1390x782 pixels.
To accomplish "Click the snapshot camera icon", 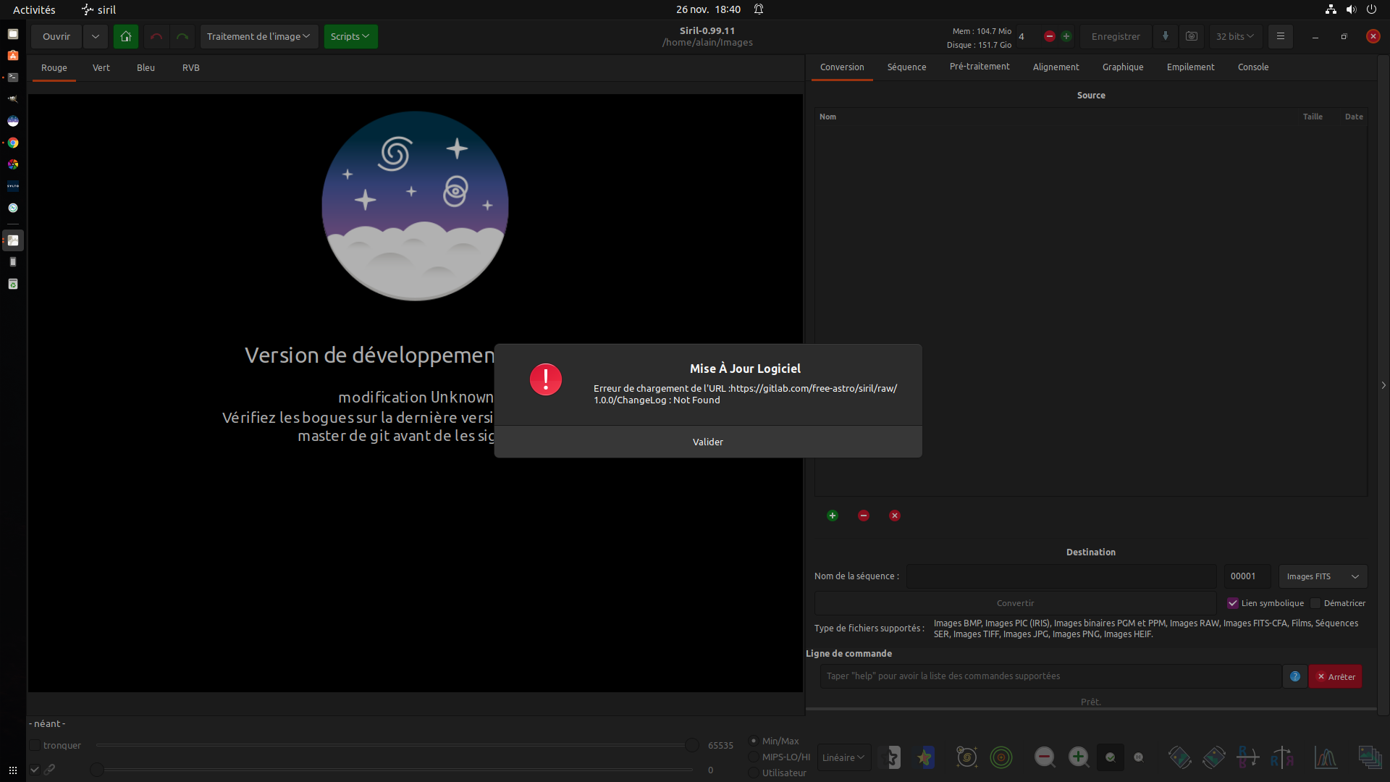I will [x=1192, y=36].
